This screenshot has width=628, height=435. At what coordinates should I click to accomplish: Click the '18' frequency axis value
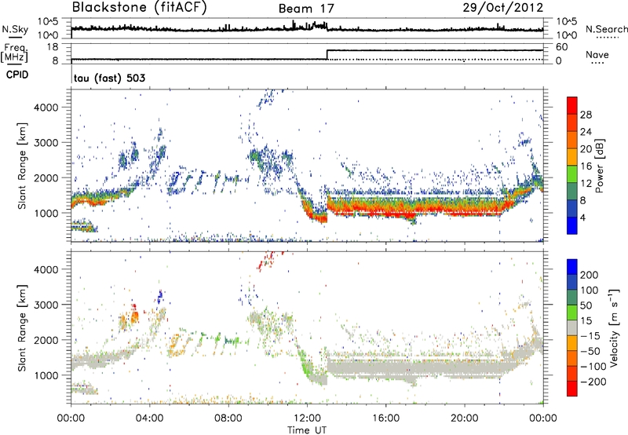pos(53,47)
